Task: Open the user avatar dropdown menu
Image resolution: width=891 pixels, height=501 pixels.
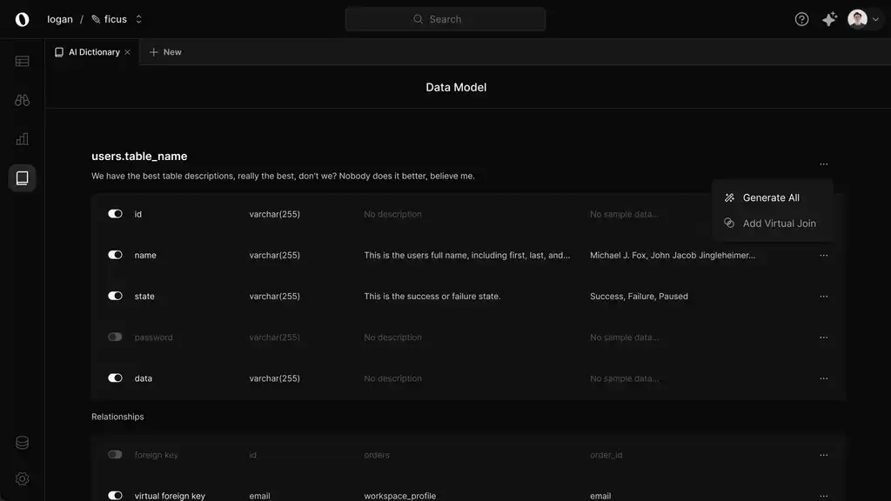Action: (x=864, y=18)
